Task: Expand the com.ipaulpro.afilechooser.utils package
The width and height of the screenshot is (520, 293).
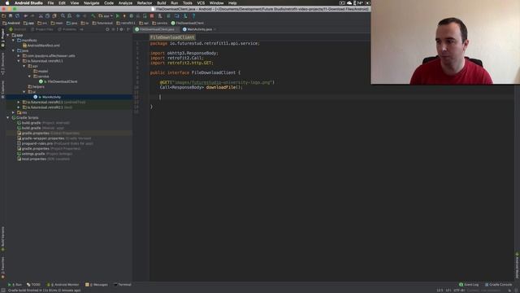Action: (x=19, y=56)
